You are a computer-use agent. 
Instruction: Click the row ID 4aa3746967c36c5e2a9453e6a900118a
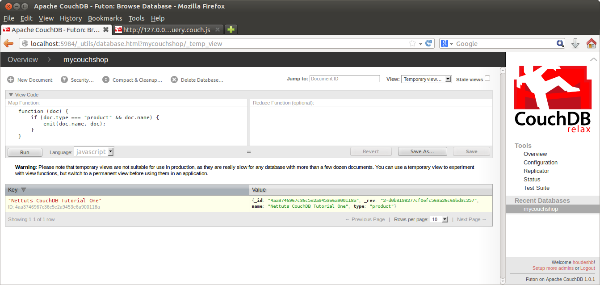point(54,207)
